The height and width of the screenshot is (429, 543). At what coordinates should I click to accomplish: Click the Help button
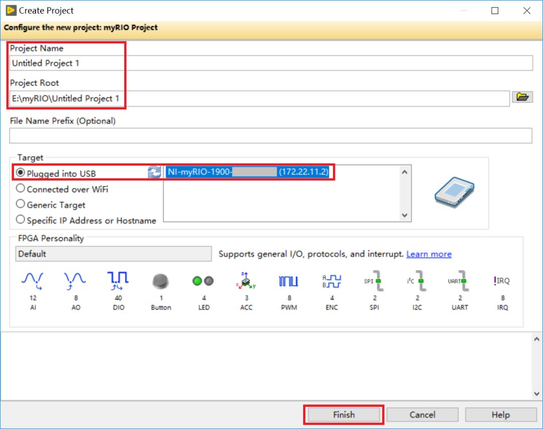coord(500,414)
